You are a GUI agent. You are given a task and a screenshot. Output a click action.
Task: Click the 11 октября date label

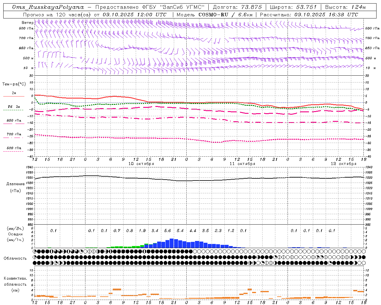[x=242, y=164]
